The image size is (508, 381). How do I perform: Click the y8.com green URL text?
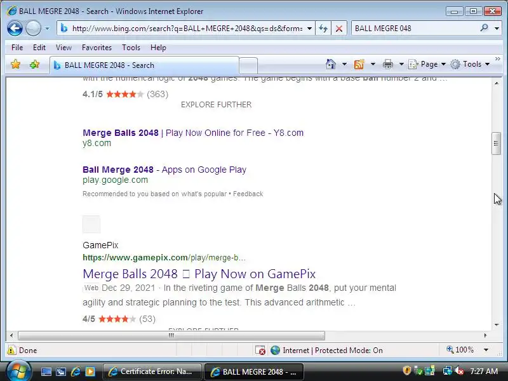[x=97, y=144]
